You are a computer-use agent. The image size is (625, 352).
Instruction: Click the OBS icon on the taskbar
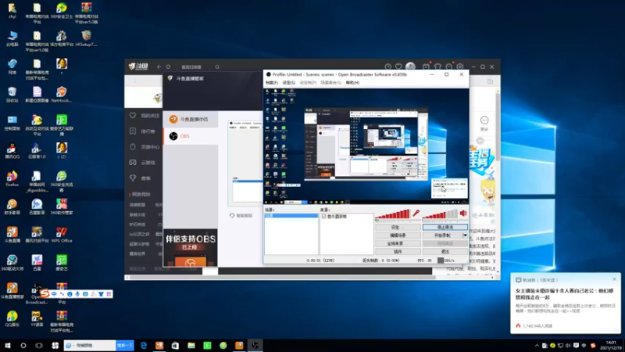[x=255, y=346]
